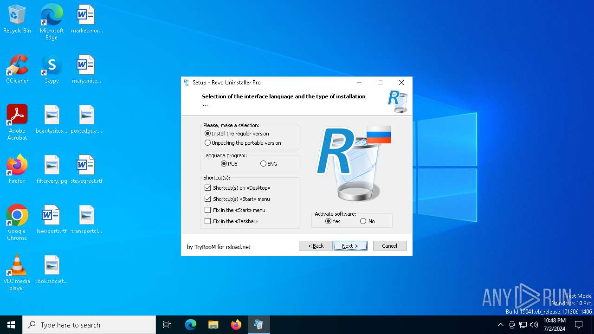Open CCleaner desktop shortcut
594x334 pixels.
click(17, 70)
